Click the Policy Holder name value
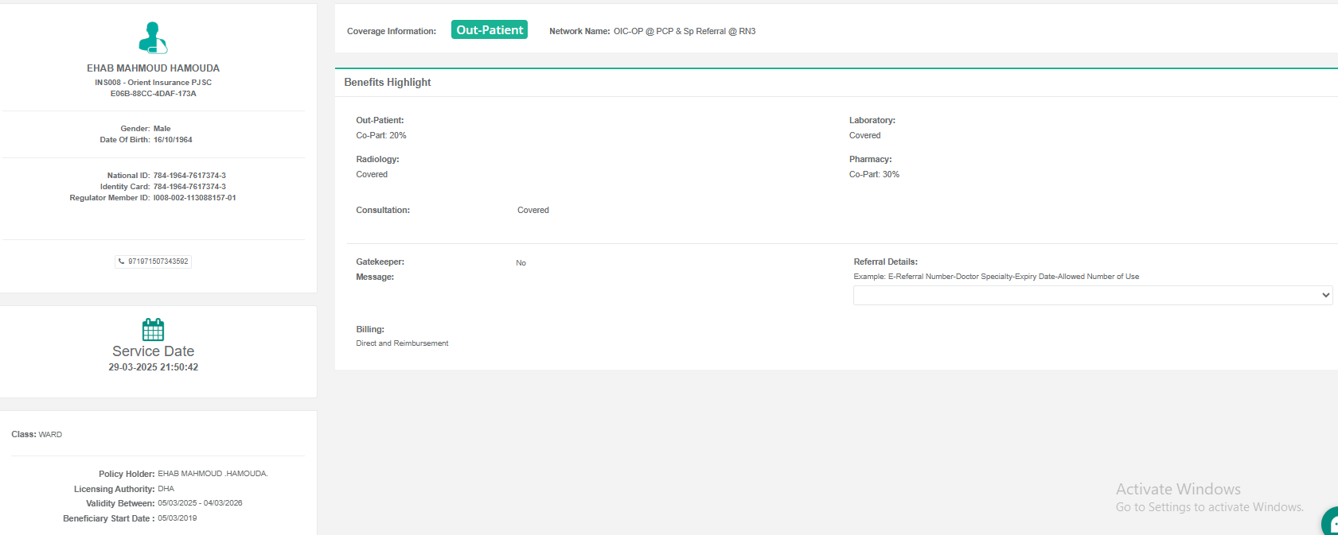 pos(213,474)
